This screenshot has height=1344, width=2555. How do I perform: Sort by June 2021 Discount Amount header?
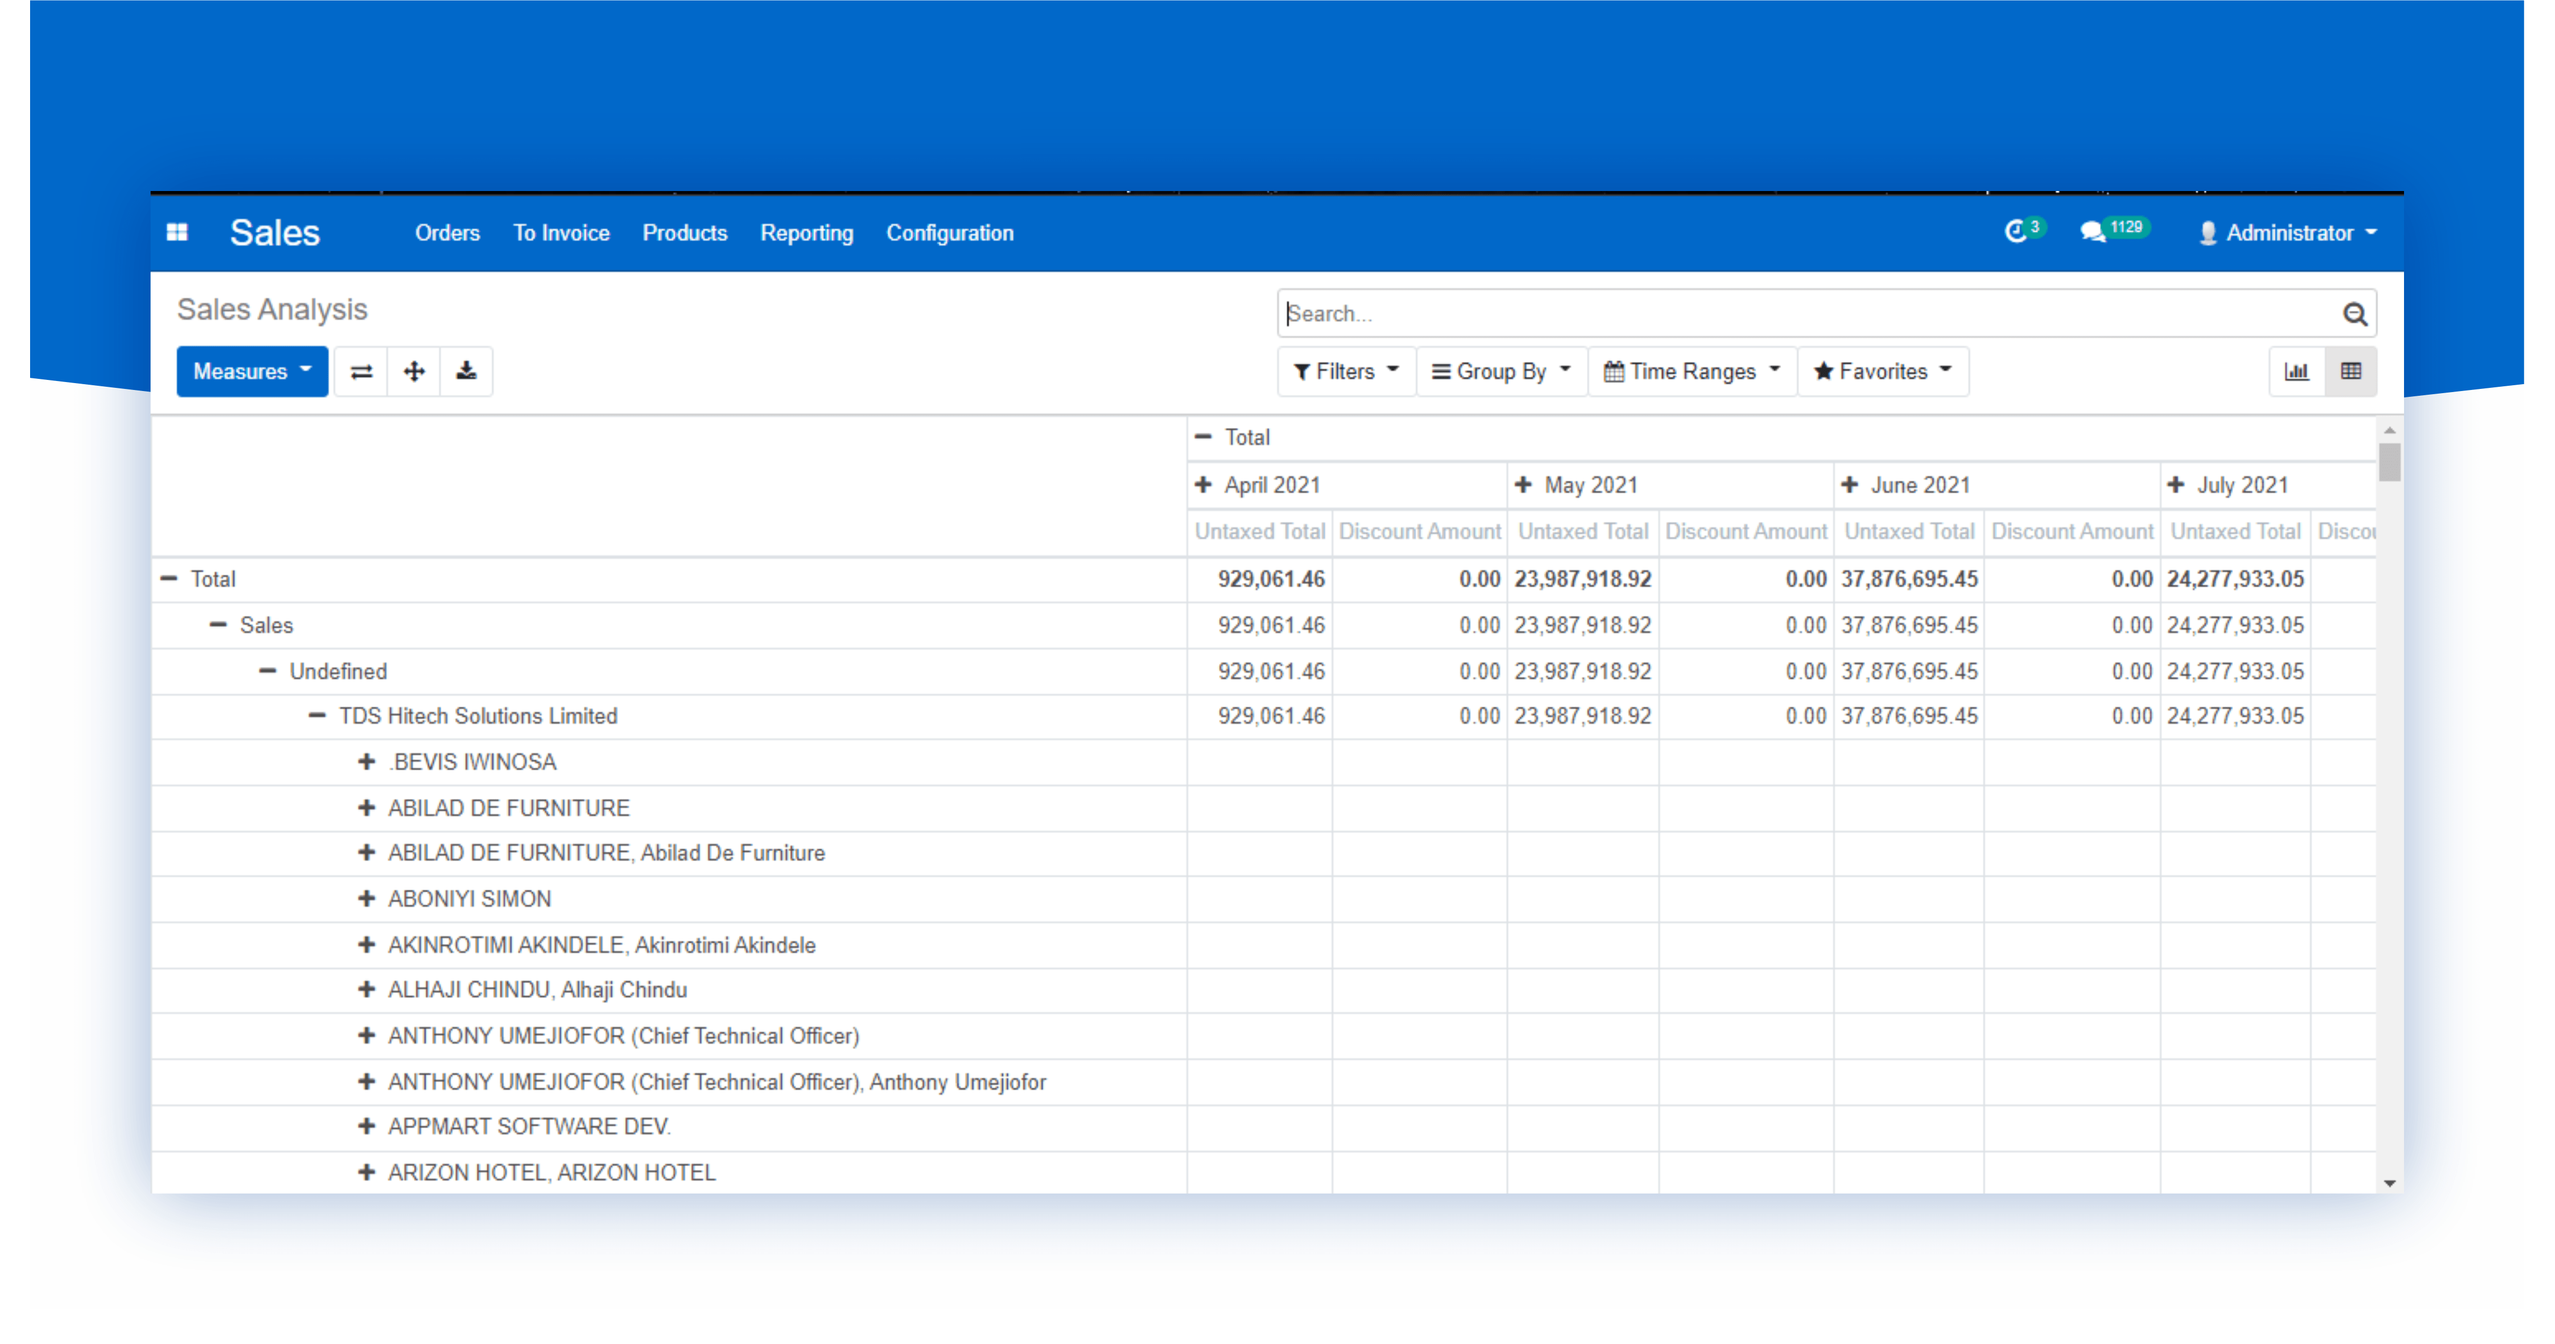(2072, 532)
